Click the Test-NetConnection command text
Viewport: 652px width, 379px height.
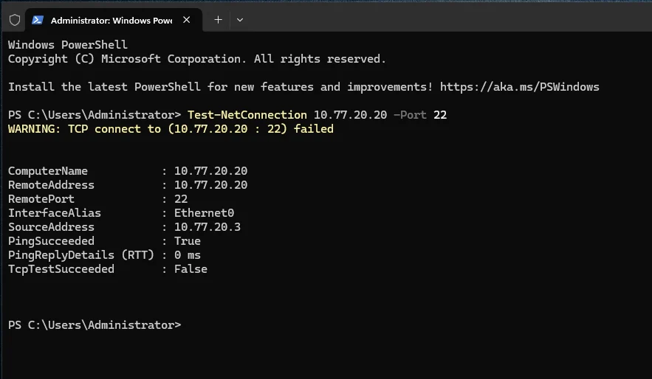(x=247, y=114)
